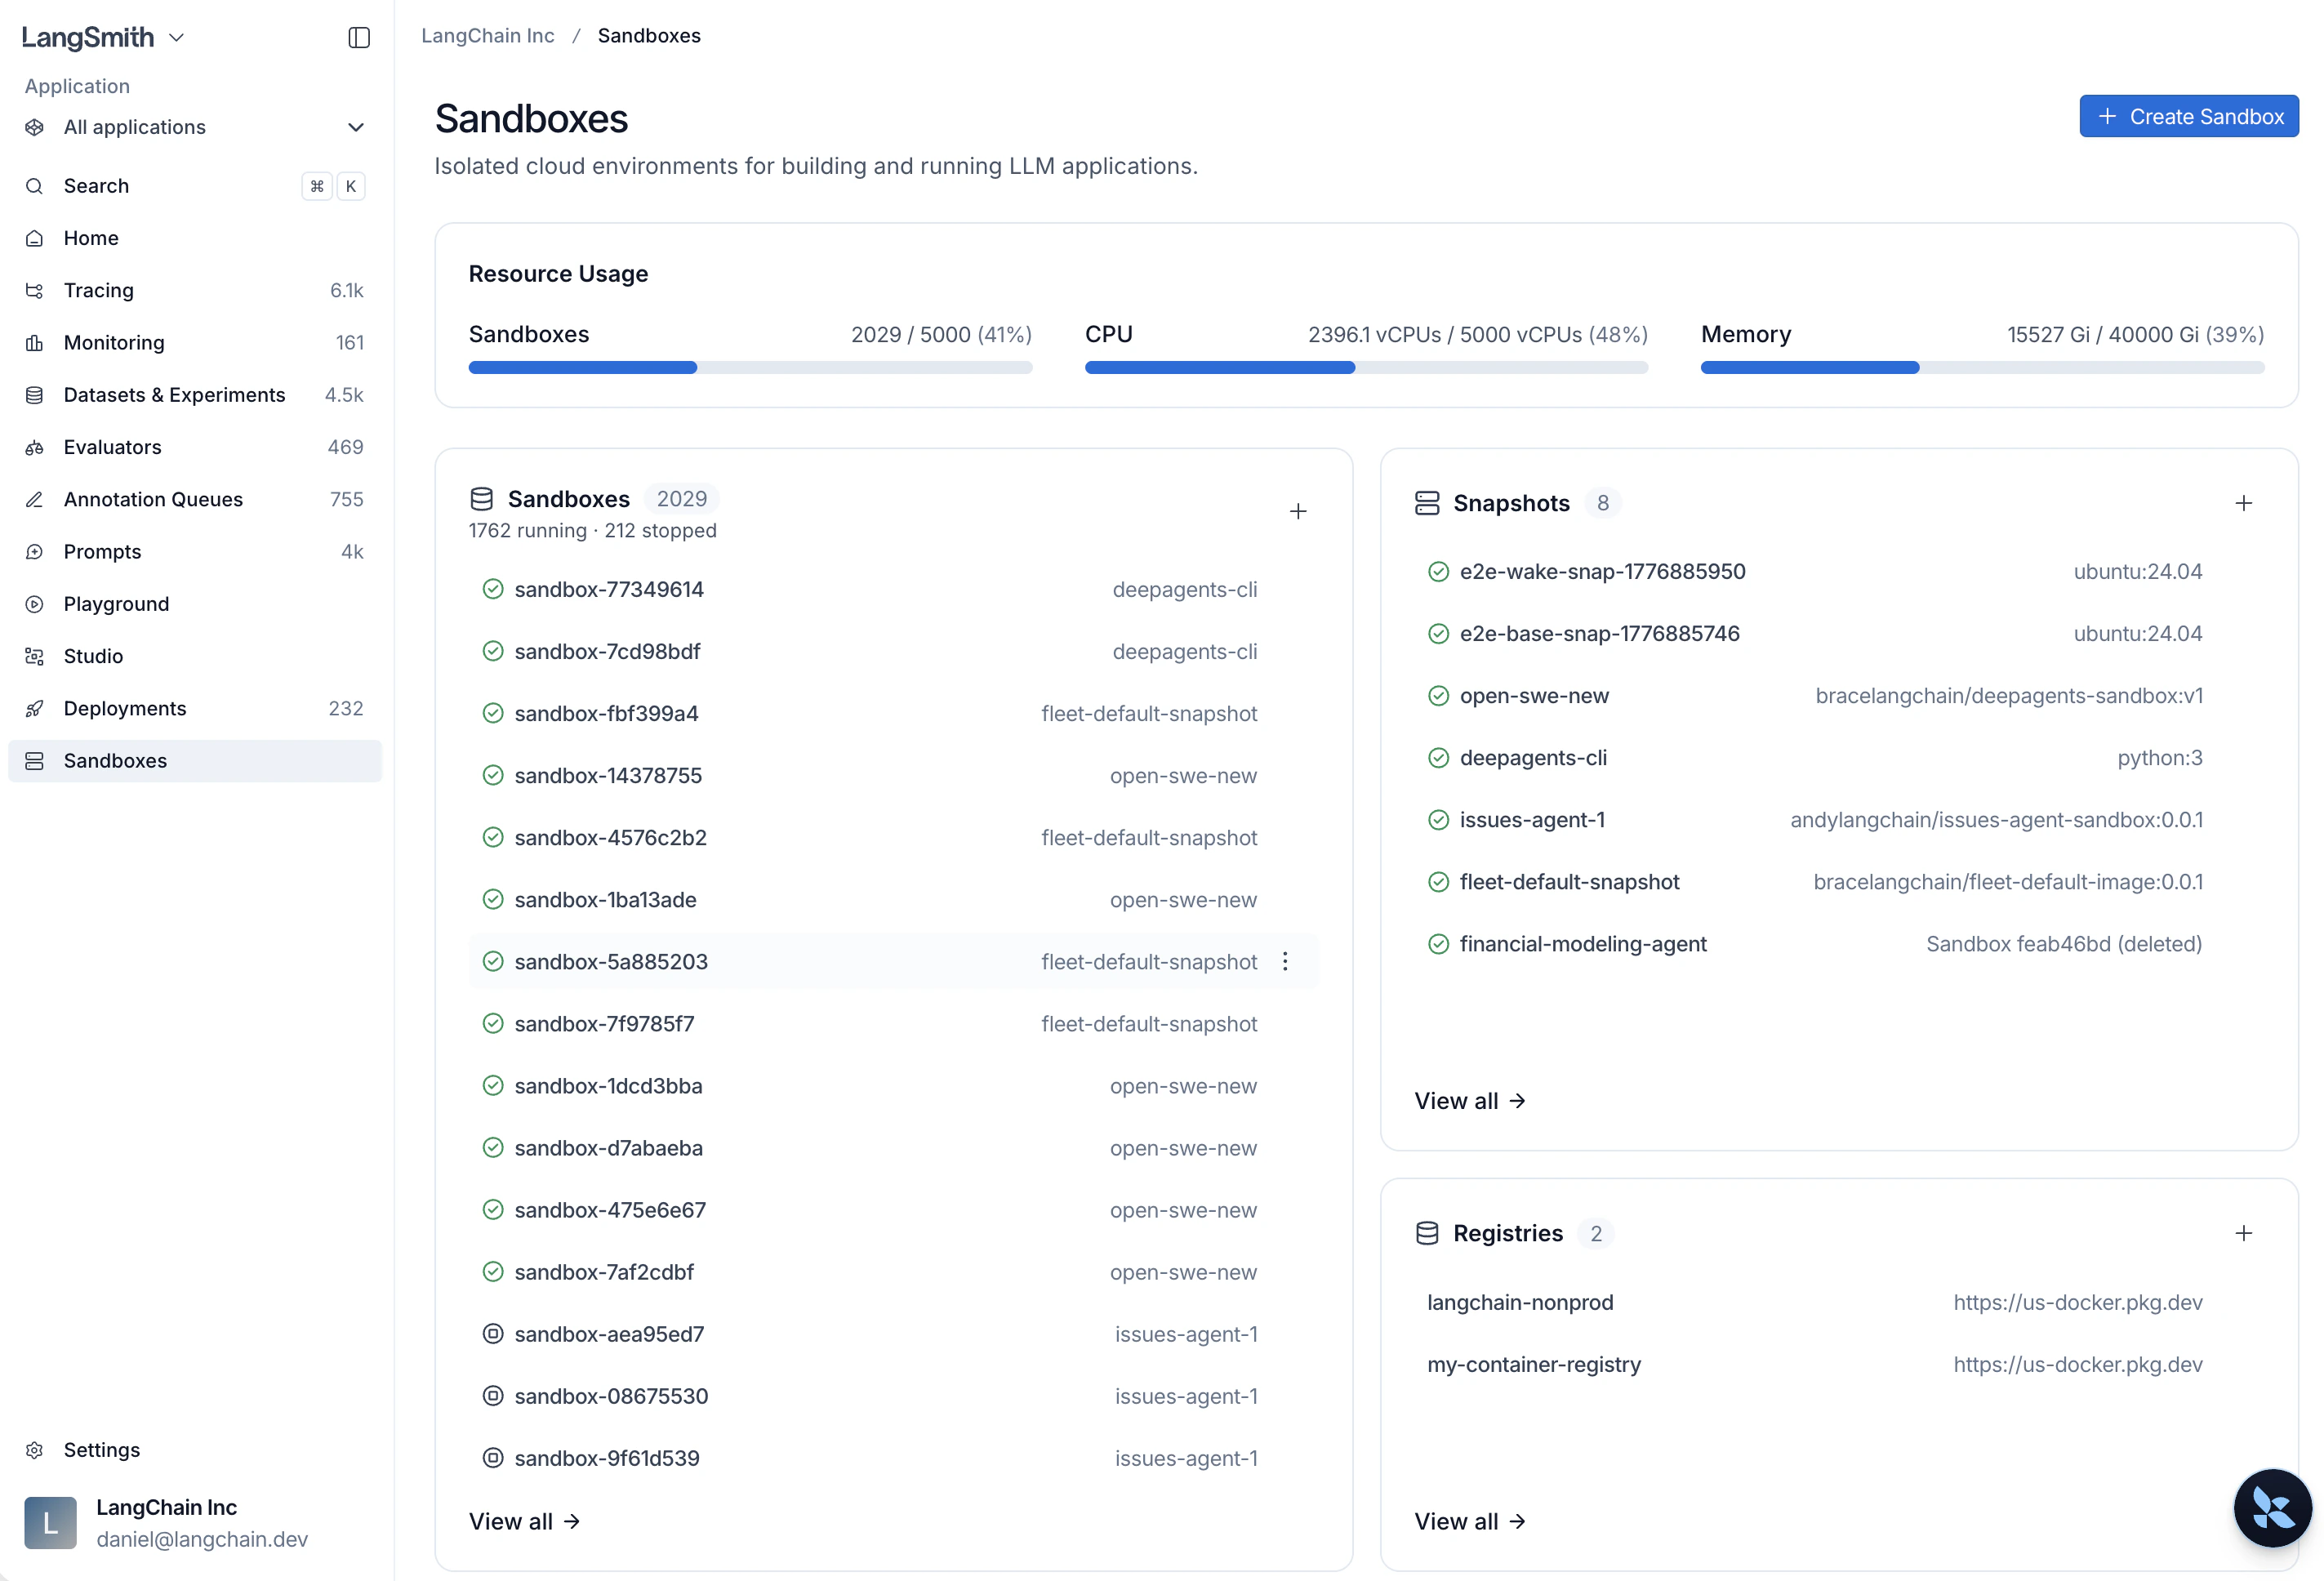Viewport: 2324px width, 1581px height.
Task: Expand the sandbox-14378755 row details
Action: coord(608,775)
